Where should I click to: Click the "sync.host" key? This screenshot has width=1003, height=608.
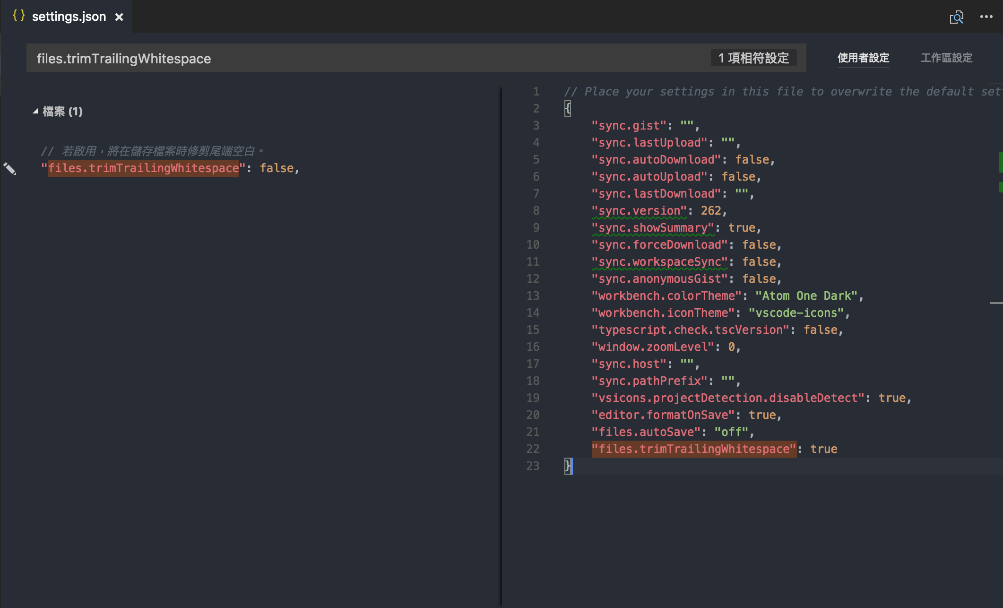coord(629,364)
